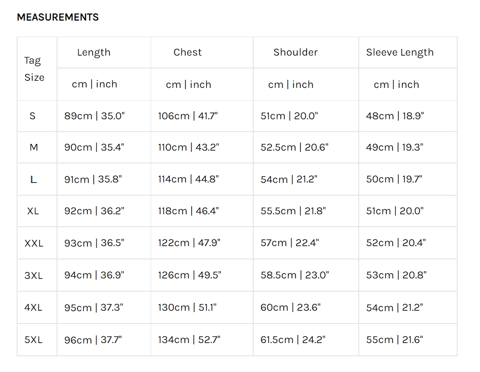Image resolution: width=480 pixels, height=372 pixels.
Task: Select the 4XL size row label
Action: [x=33, y=307]
